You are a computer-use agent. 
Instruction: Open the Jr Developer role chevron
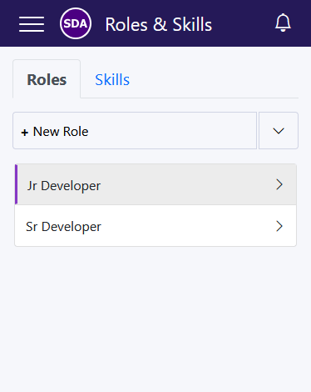click(x=279, y=184)
